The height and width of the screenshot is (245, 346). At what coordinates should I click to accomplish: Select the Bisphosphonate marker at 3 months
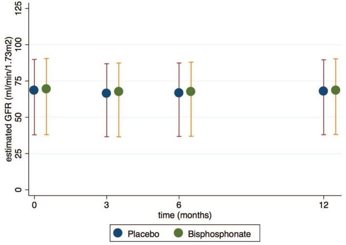tap(118, 91)
